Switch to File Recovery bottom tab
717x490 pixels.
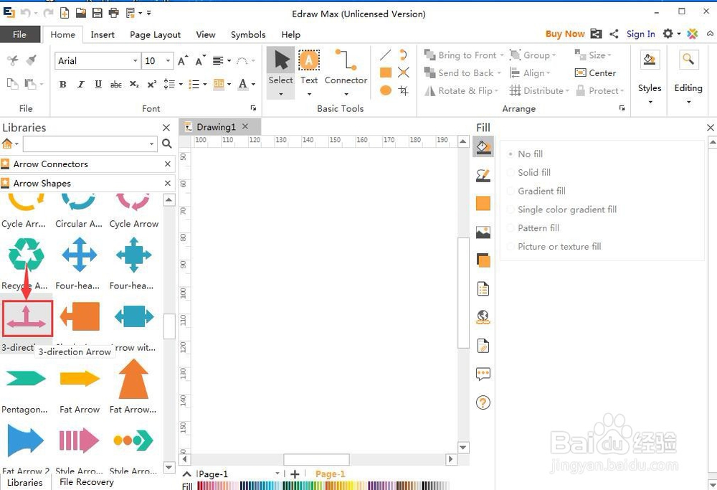[87, 482]
